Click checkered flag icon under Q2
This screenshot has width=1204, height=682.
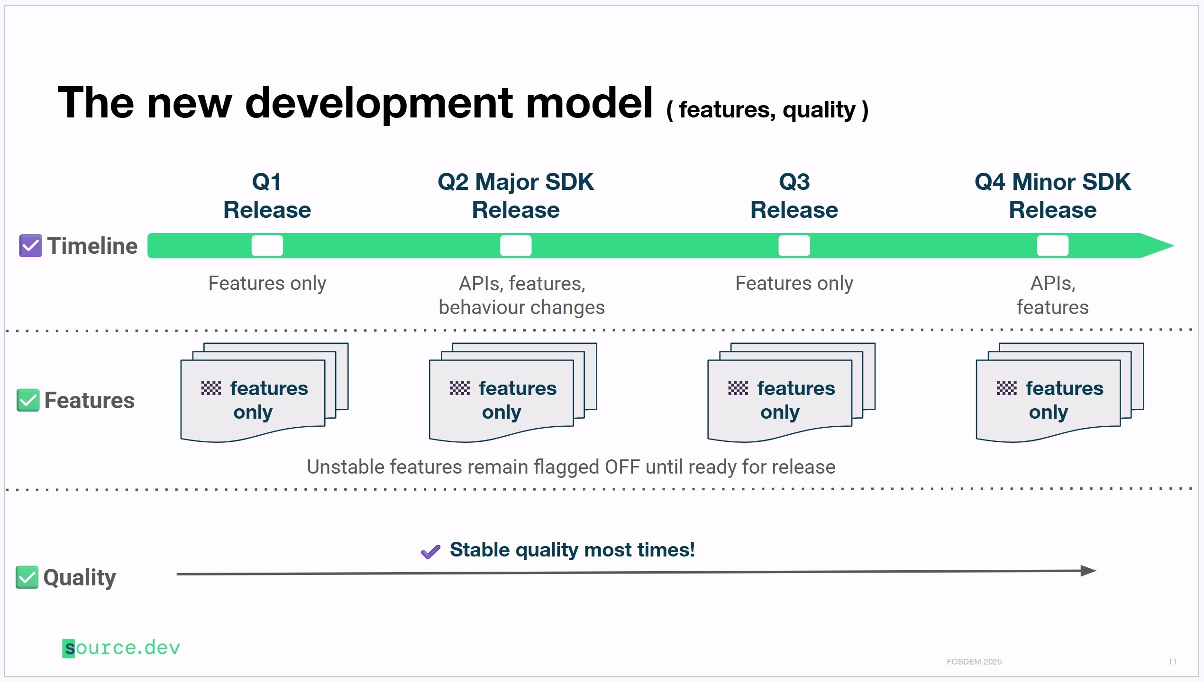[x=459, y=388]
